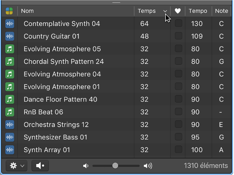Sort loops by the Note column
Viewport: 234px width, 175px height.
point(222,11)
